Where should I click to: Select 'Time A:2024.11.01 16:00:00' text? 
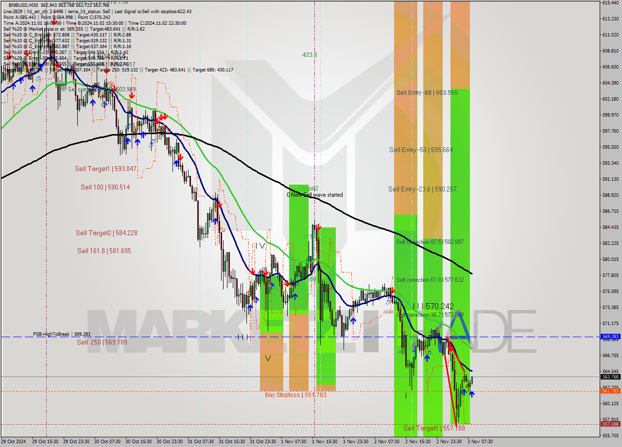click(x=32, y=23)
